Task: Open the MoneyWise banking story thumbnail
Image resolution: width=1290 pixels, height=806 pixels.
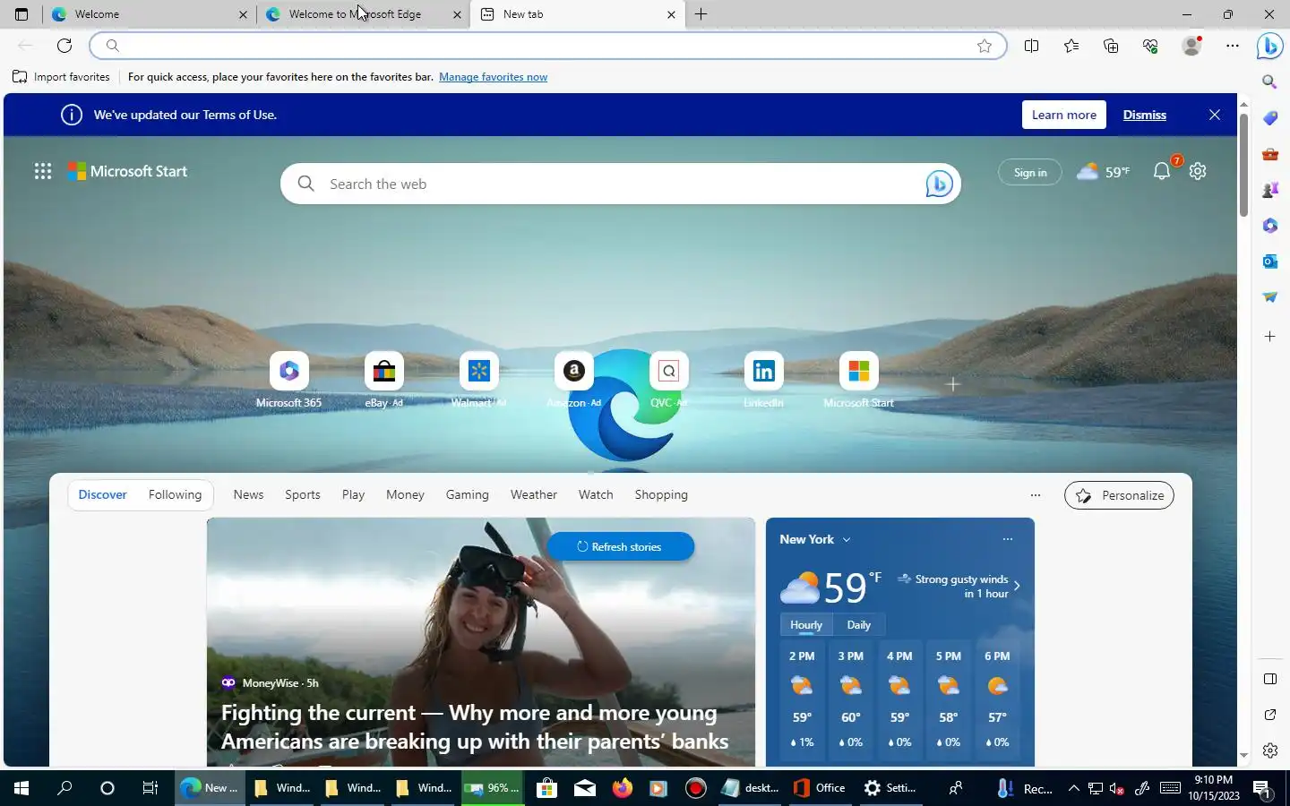Action: click(x=481, y=641)
